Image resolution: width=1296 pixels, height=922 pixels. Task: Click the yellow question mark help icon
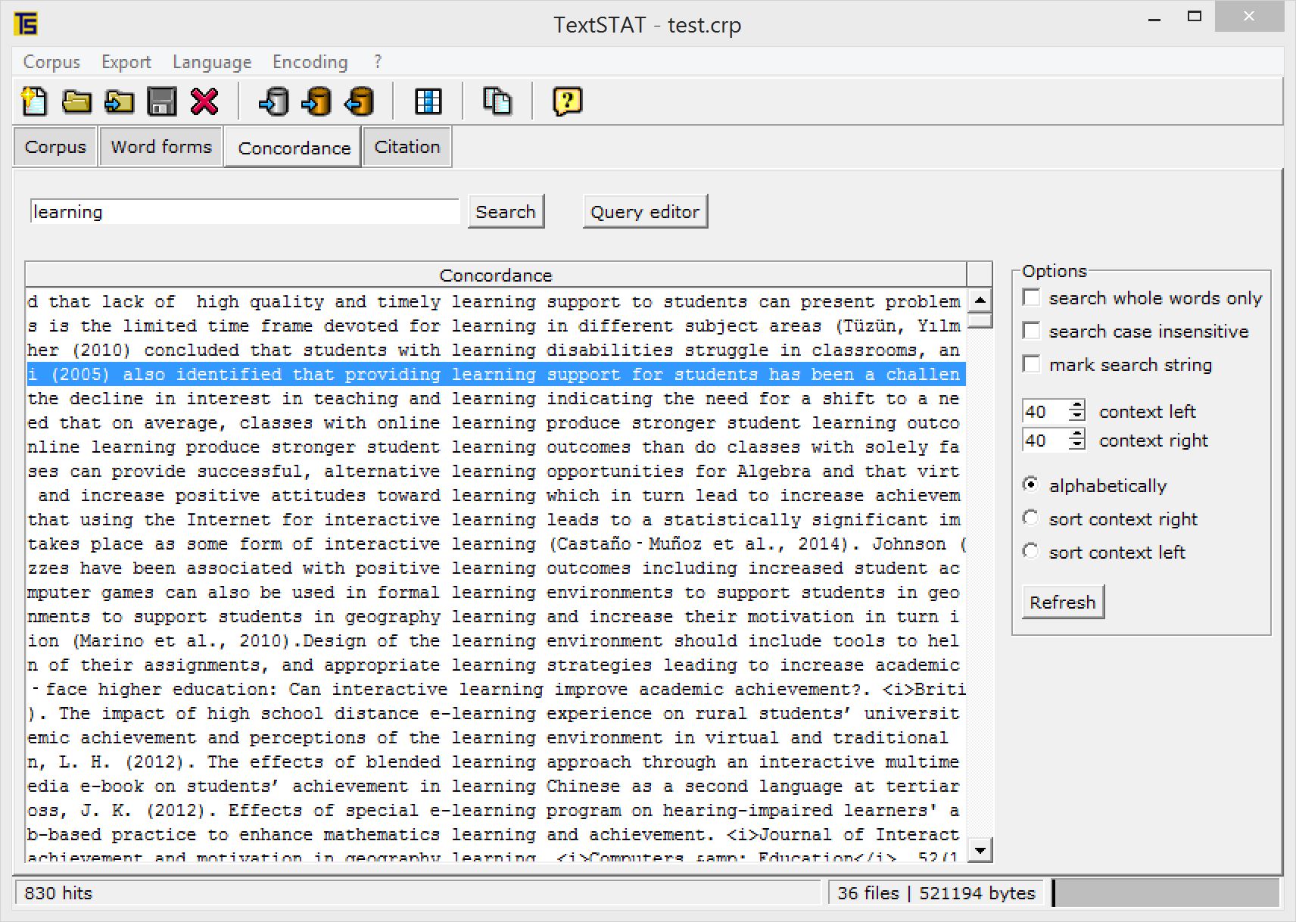(x=567, y=101)
